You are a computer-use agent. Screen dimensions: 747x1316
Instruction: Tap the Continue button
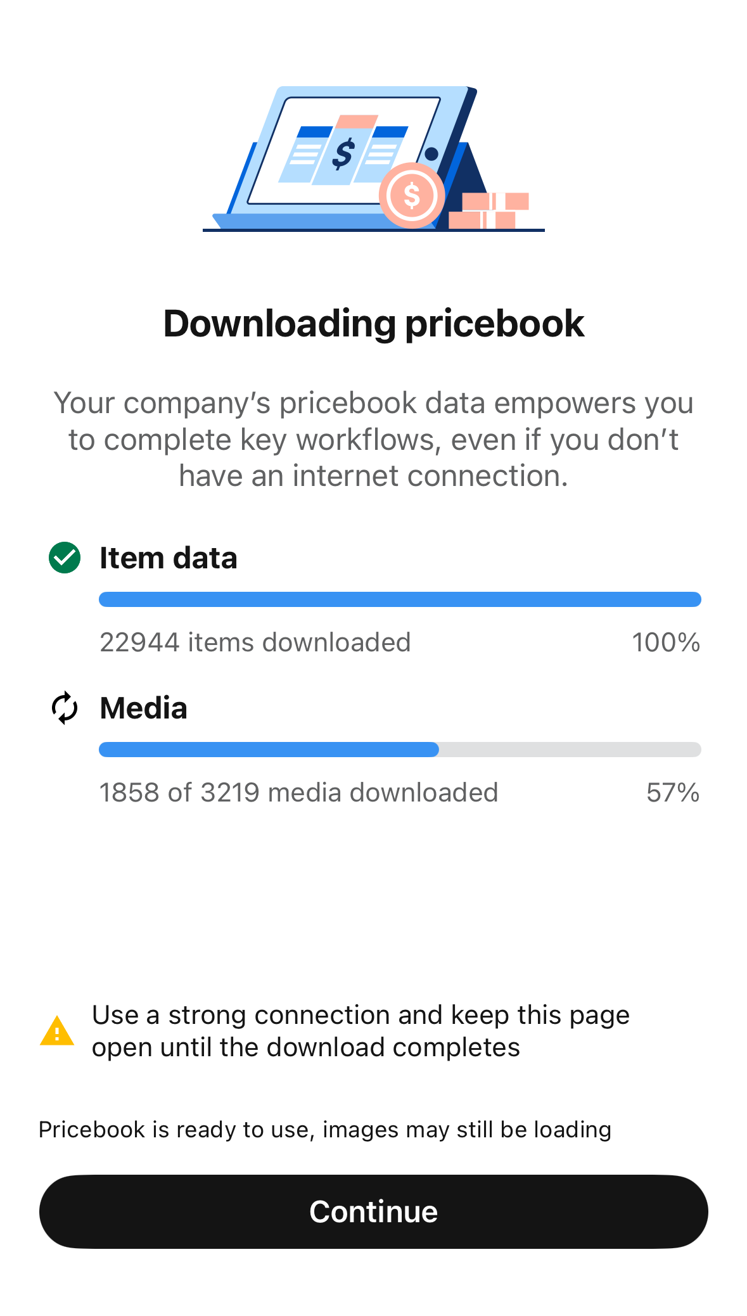point(373,1211)
